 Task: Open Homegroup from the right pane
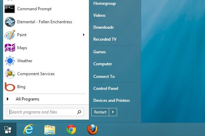(104, 3)
